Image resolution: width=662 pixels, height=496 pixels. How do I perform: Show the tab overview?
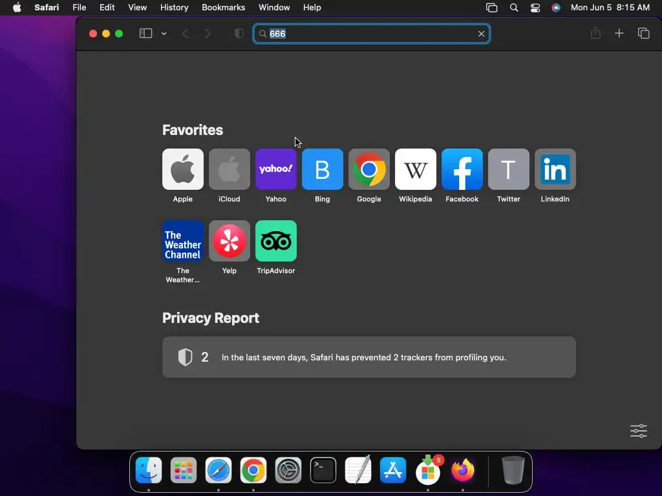[643, 34]
